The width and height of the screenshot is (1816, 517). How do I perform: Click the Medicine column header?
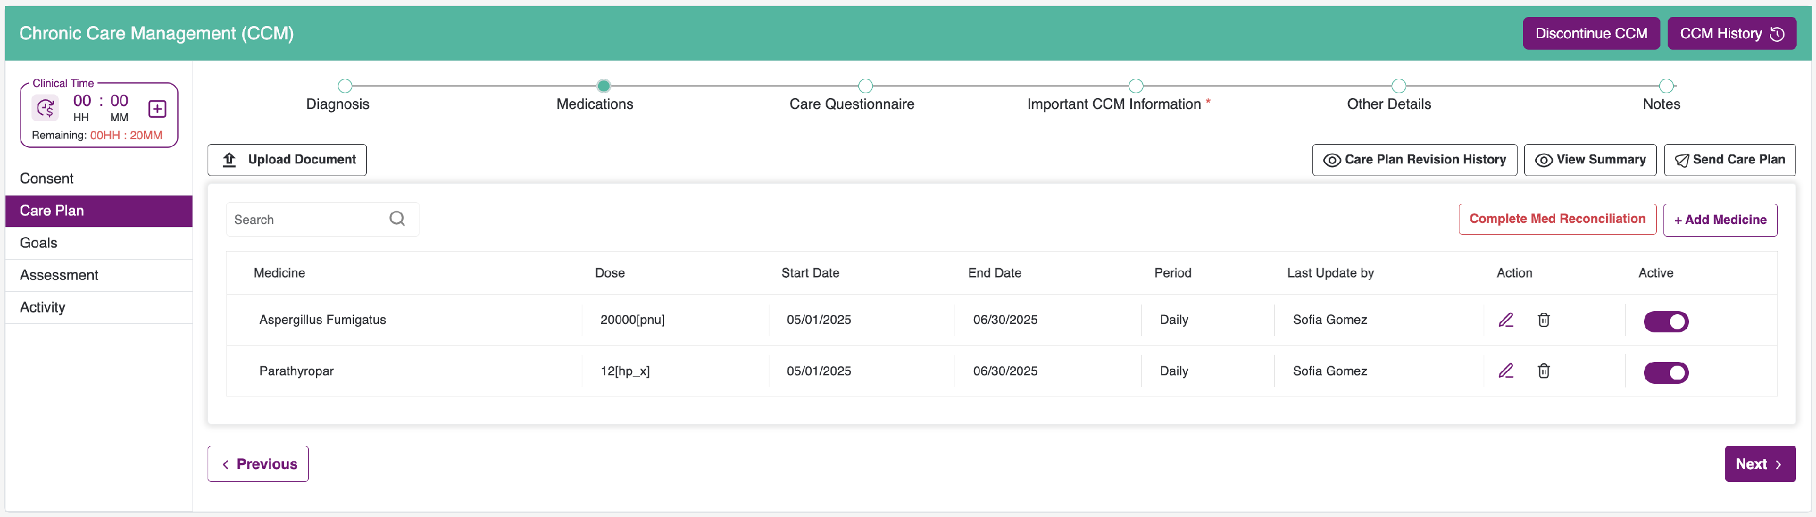(x=279, y=273)
